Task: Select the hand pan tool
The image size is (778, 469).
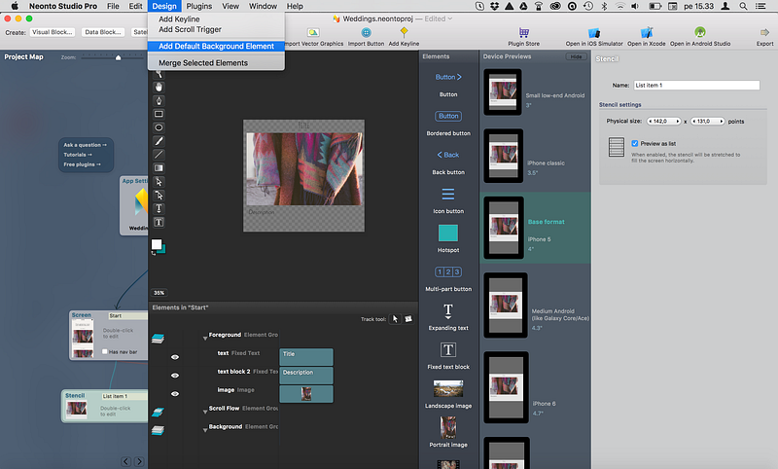Action: [x=159, y=88]
